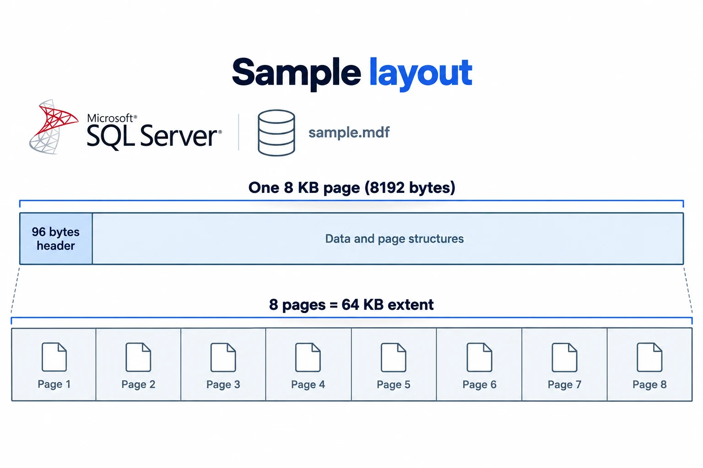Select the Page 4 document icon
Screen dimensions: 703x468
(308, 357)
